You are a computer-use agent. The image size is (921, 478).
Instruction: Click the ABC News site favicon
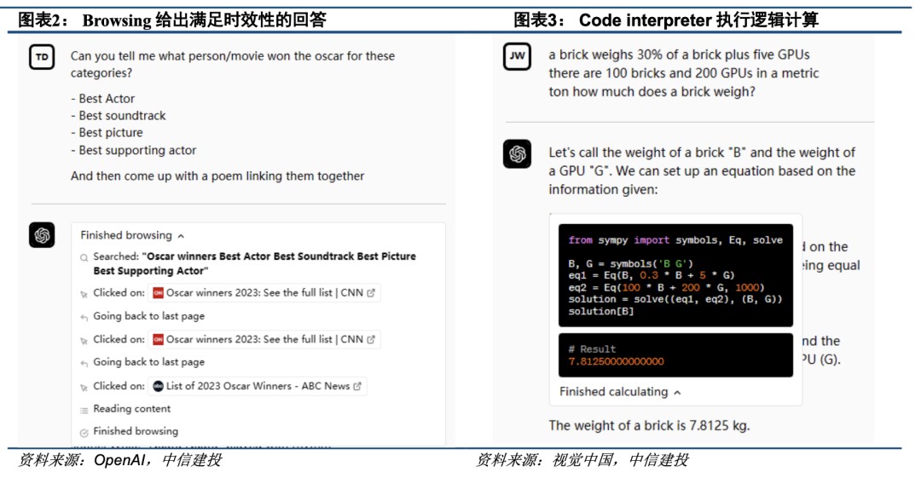158,386
